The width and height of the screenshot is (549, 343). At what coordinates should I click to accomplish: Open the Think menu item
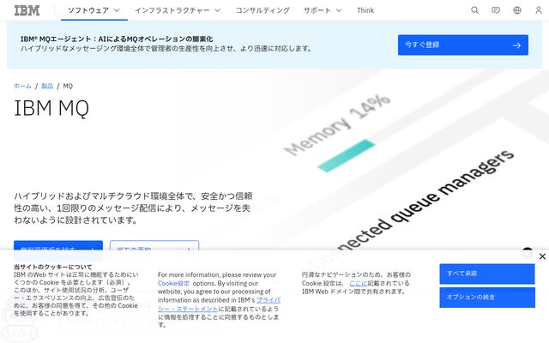[365, 10]
